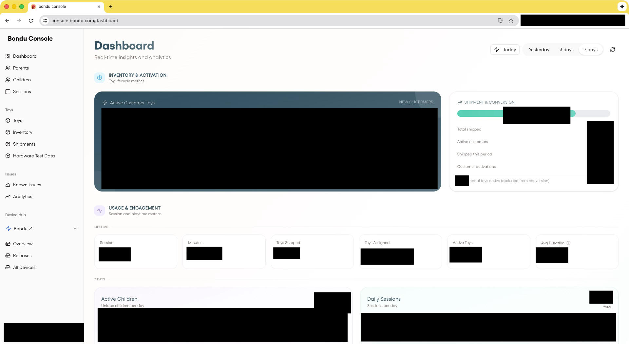629x344 pixels.
Task: Click the Sessions chat bubble icon
Action: [8, 91]
